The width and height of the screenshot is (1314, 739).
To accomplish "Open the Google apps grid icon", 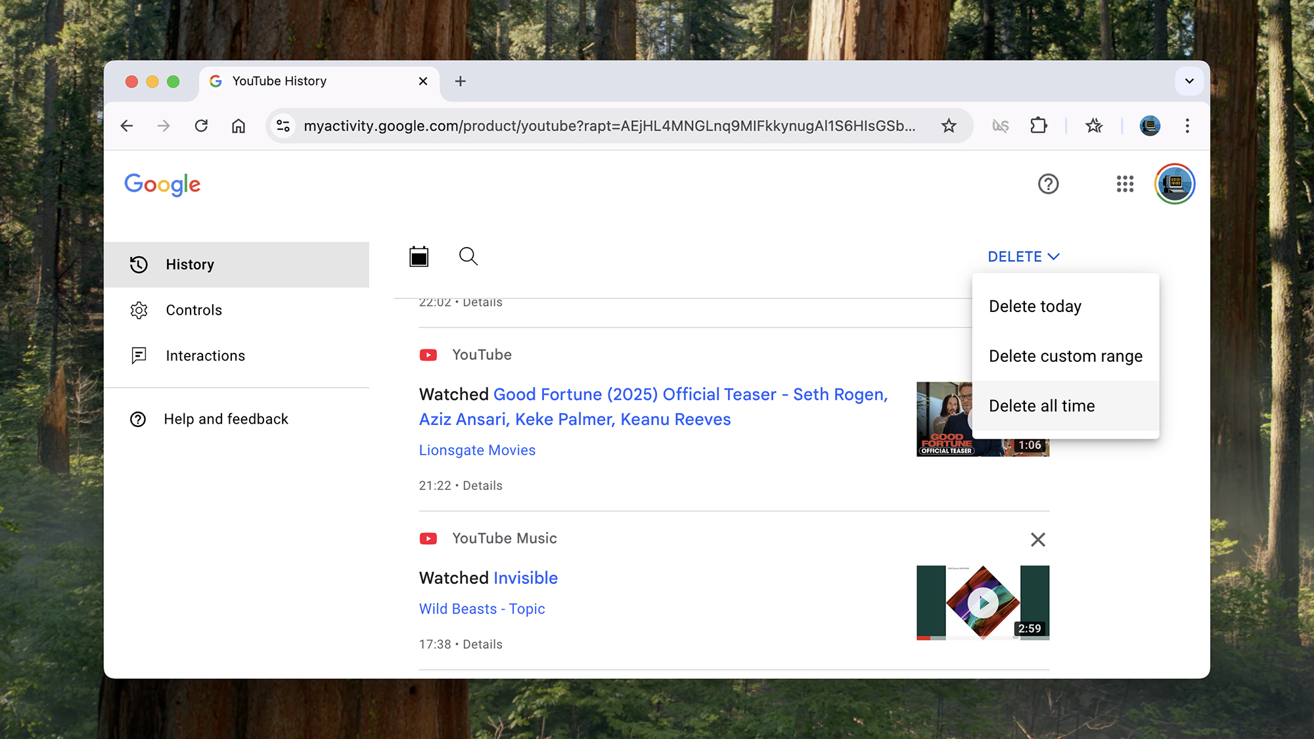I will tap(1125, 184).
